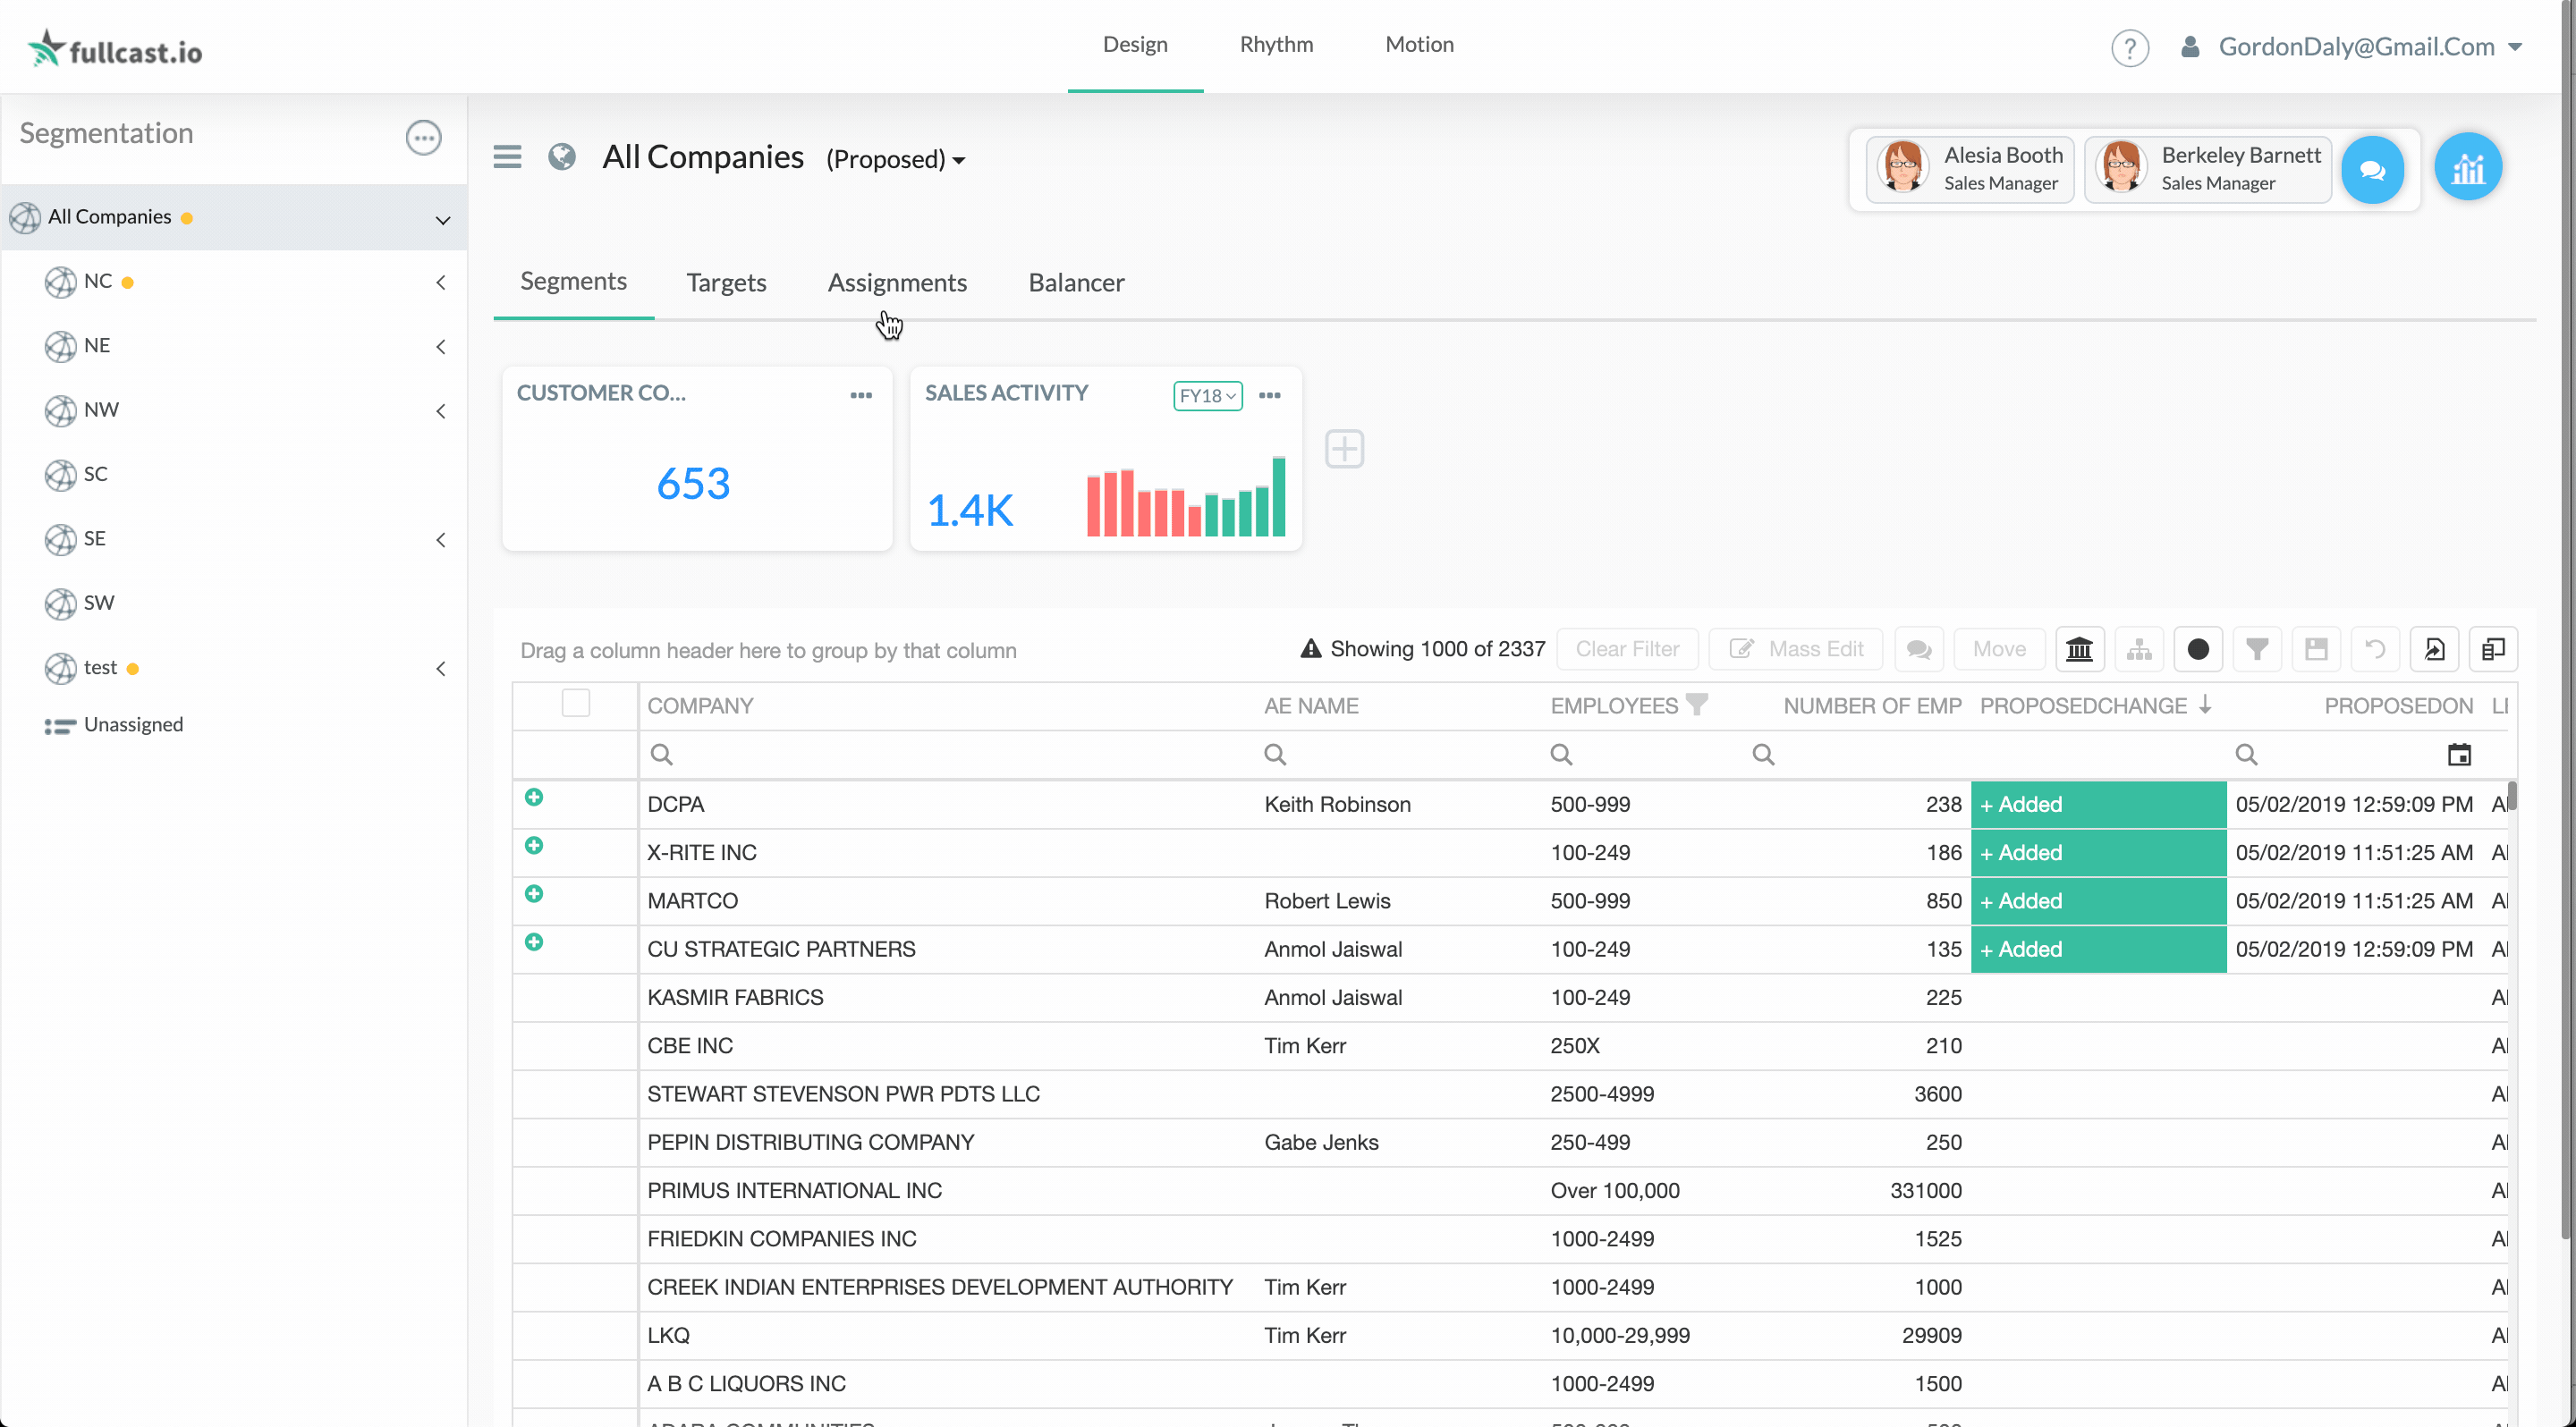Select the Targets tab
This screenshot has height=1427, width=2576.
(726, 283)
